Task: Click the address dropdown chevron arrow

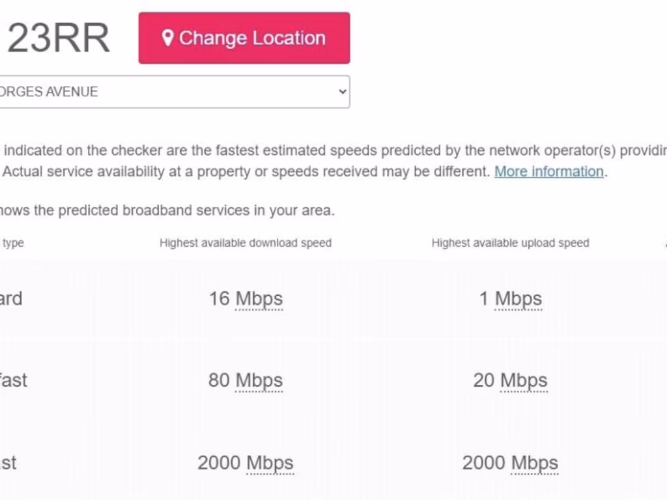Action: pos(343,92)
